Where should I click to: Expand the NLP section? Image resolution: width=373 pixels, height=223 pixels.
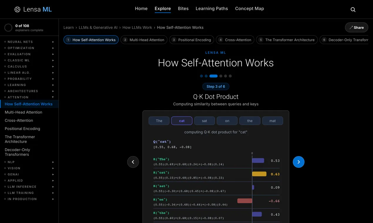tap(29, 162)
